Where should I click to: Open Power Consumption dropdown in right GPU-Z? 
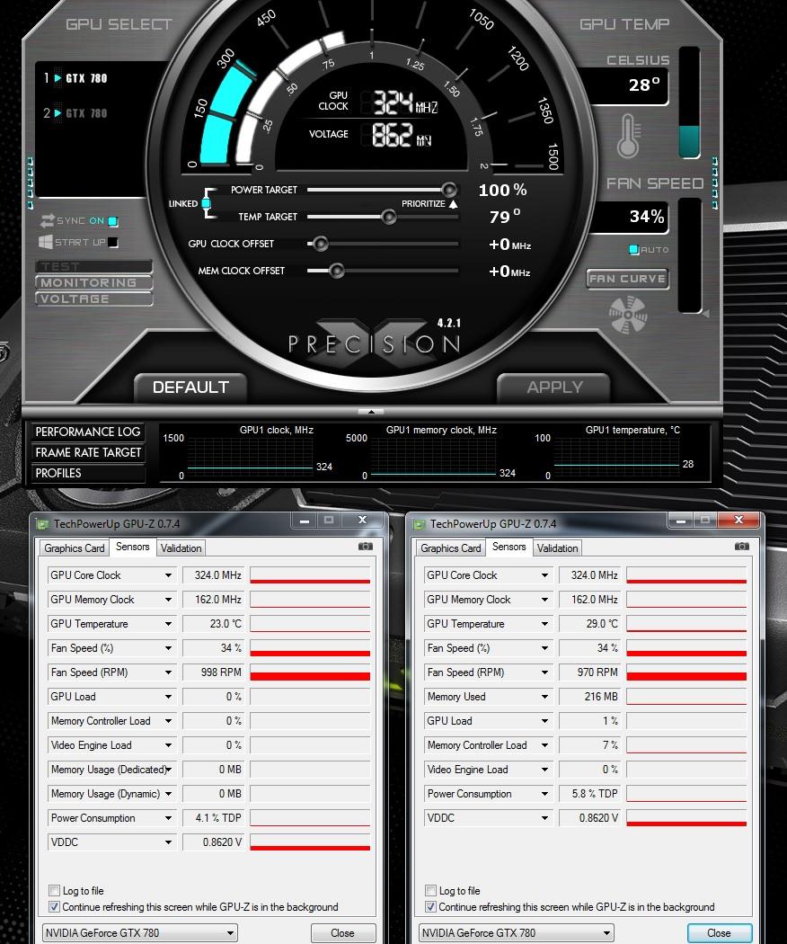coord(544,794)
